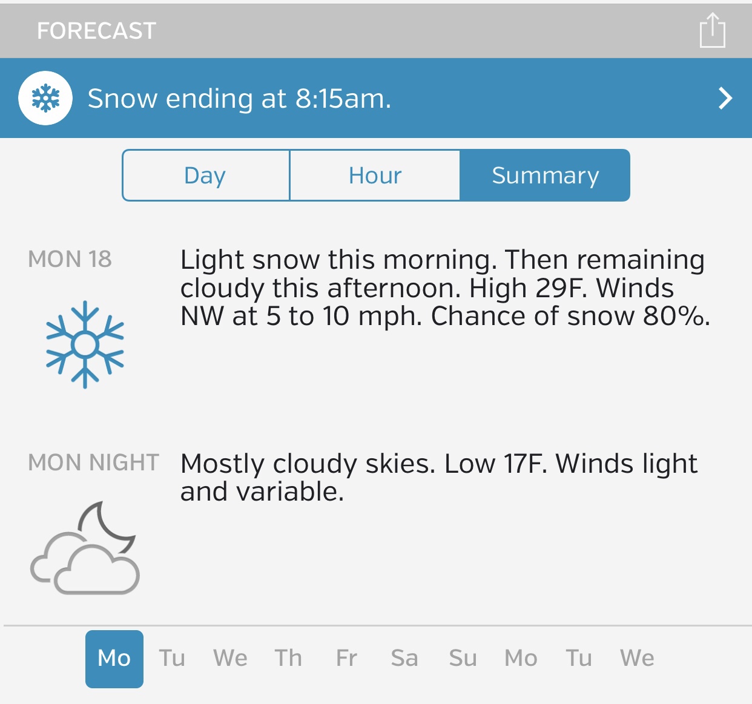Jump to Fr in day selector

click(x=346, y=659)
